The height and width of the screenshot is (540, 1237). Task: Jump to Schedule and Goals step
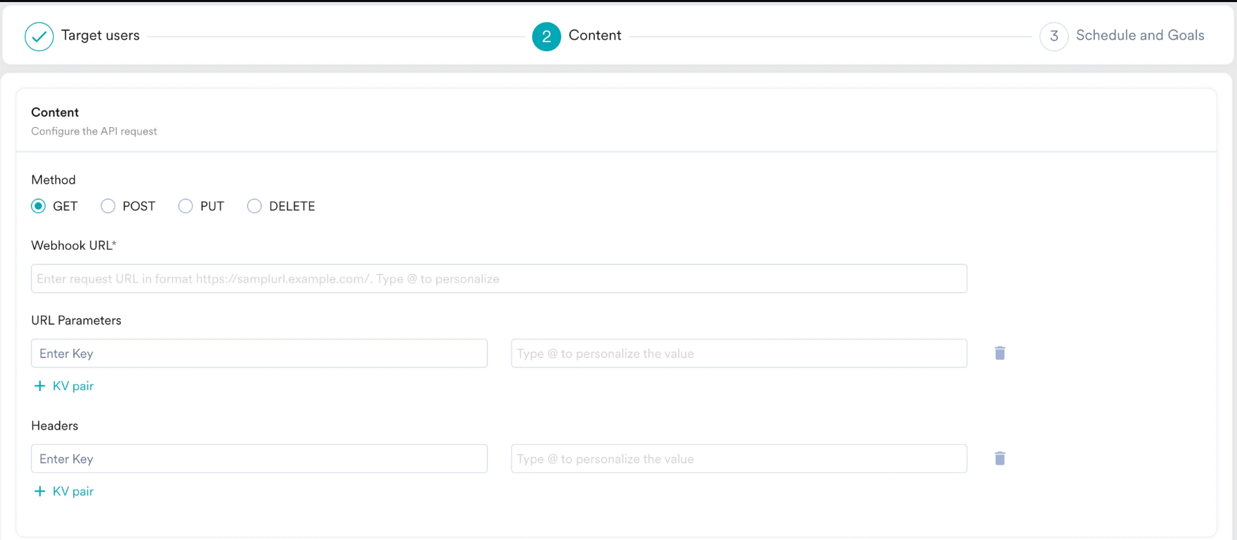pos(1140,35)
